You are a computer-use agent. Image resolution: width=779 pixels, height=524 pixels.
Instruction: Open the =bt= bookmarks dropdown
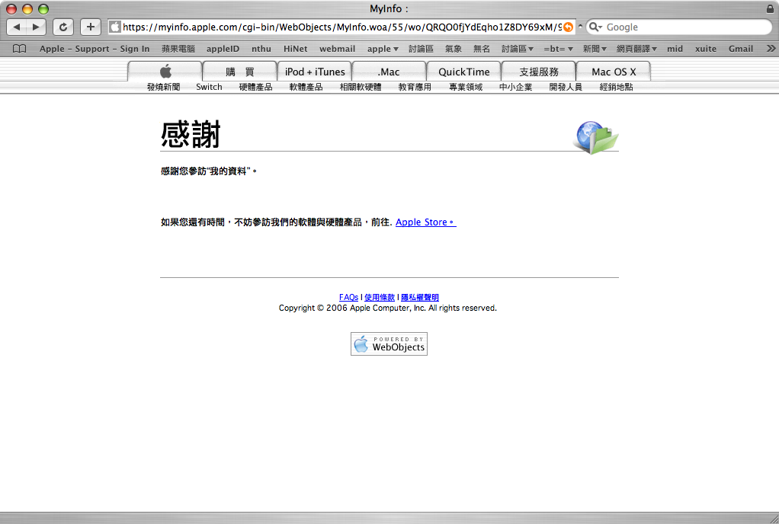558,49
